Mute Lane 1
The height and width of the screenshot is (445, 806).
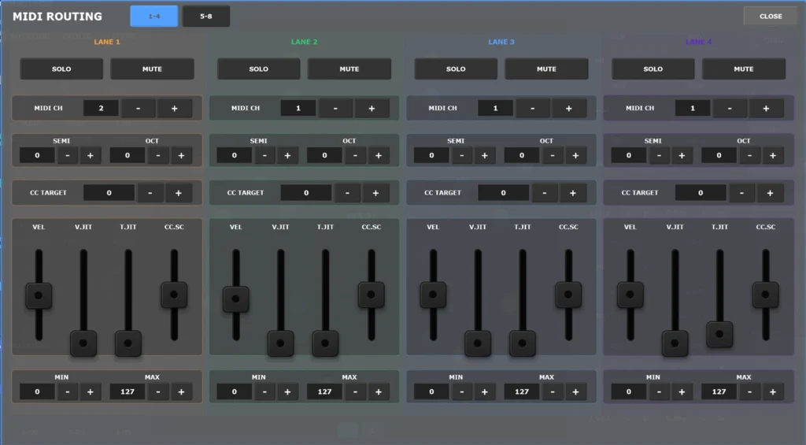(152, 69)
